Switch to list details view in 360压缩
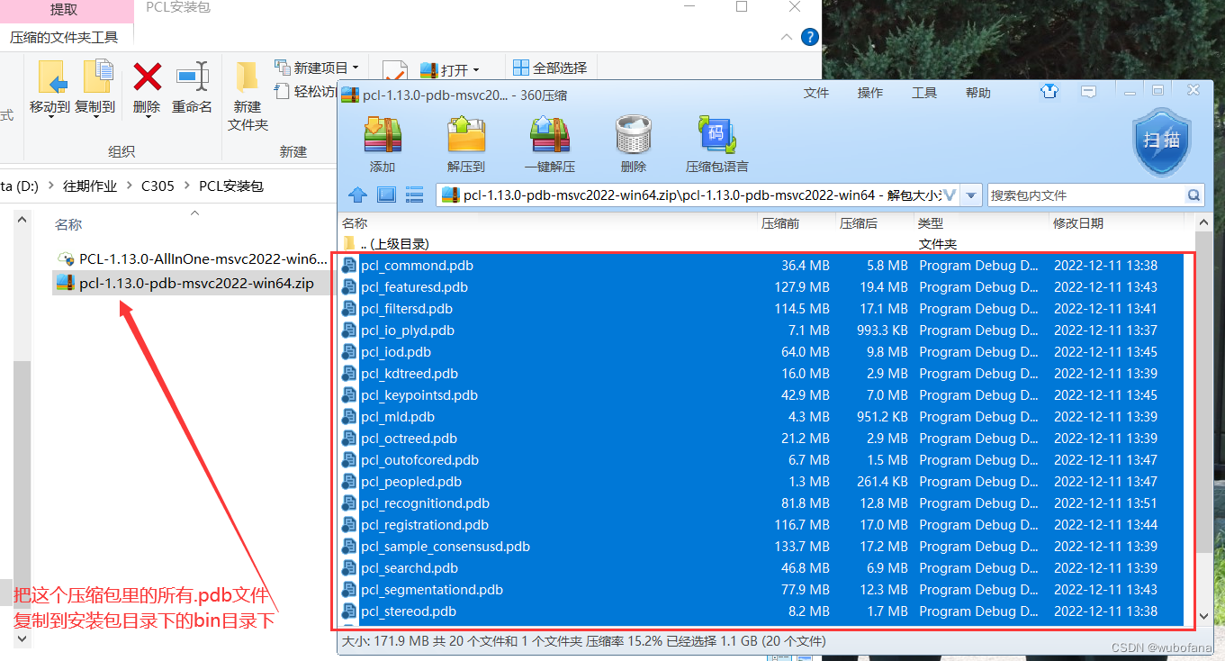The width and height of the screenshot is (1225, 661). 414,195
